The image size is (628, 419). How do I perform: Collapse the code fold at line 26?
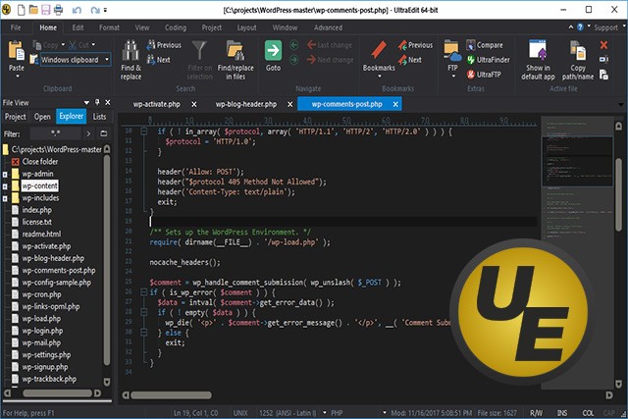[x=143, y=292]
